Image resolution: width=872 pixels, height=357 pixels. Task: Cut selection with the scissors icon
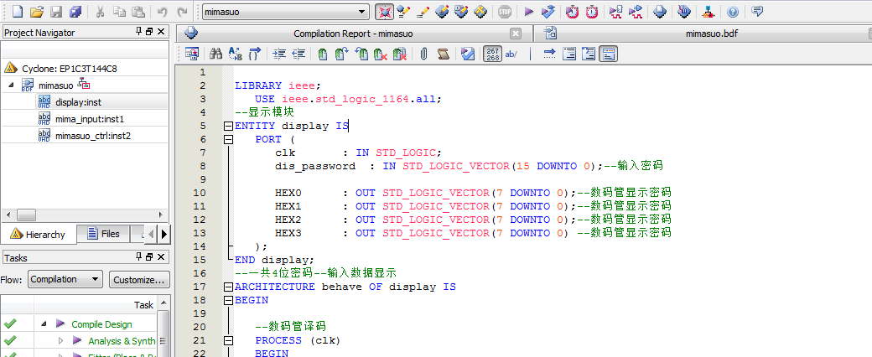[100, 11]
